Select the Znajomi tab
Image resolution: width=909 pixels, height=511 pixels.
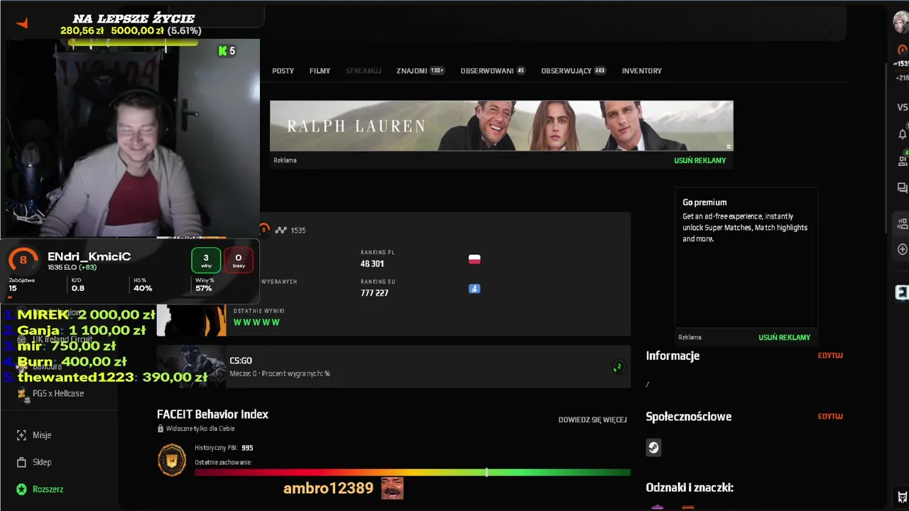[420, 71]
